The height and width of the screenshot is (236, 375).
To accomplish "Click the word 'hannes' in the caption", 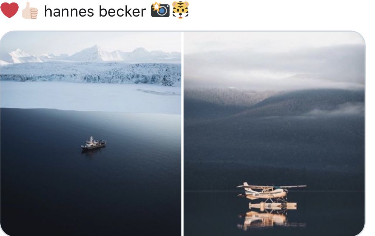I will pyautogui.click(x=69, y=11).
